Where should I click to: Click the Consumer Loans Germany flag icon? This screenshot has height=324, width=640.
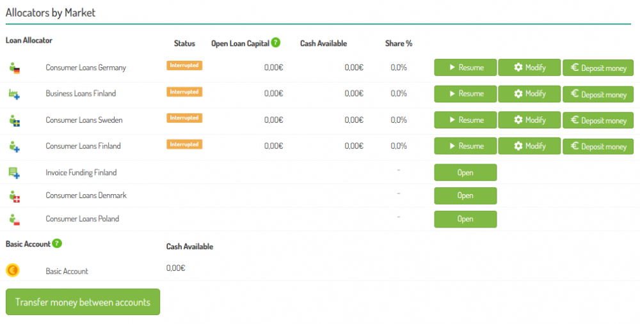tap(14, 68)
